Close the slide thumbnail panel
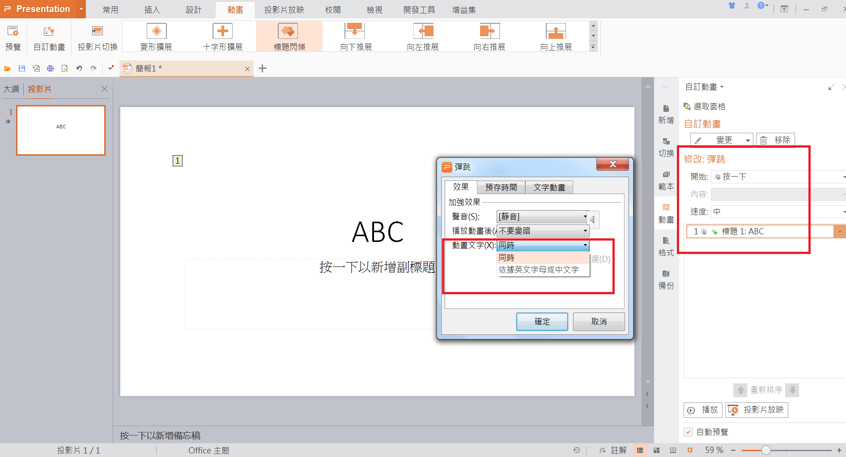846x457 pixels. 104,89
